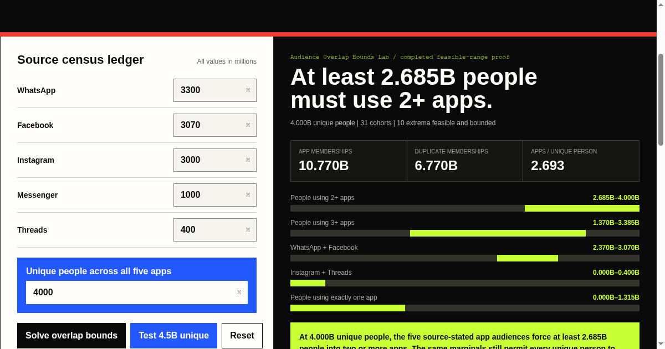This screenshot has width=665, height=349.
Task: Click the Duplicate Memberships 6.770B card
Action: (x=465, y=161)
